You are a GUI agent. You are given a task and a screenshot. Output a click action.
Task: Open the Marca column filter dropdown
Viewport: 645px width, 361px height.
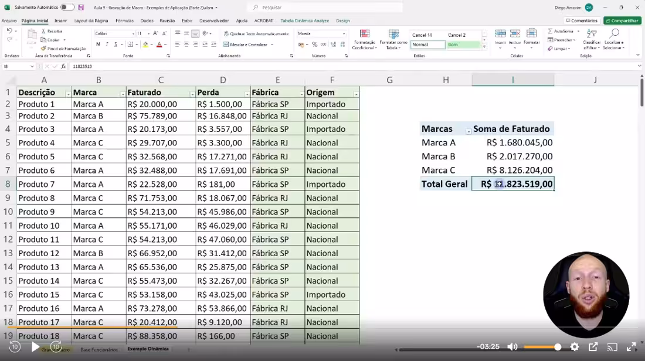click(x=123, y=94)
